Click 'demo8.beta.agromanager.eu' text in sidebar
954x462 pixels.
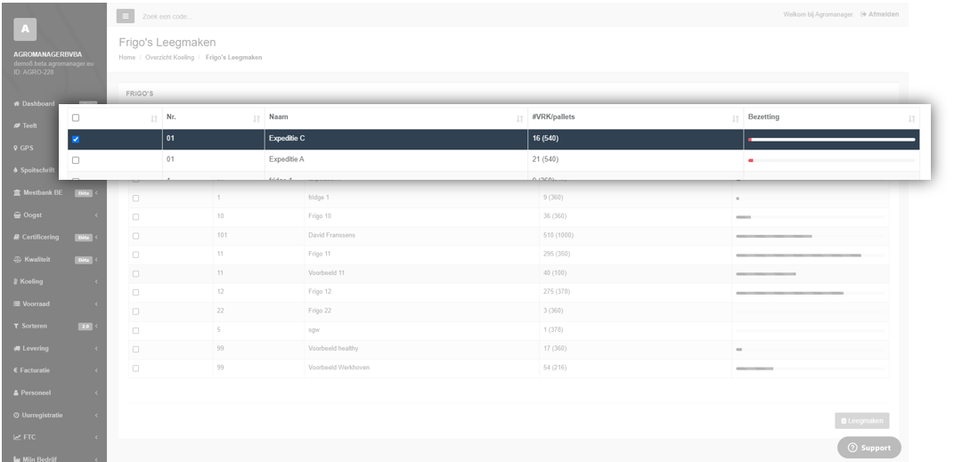tap(54, 64)
